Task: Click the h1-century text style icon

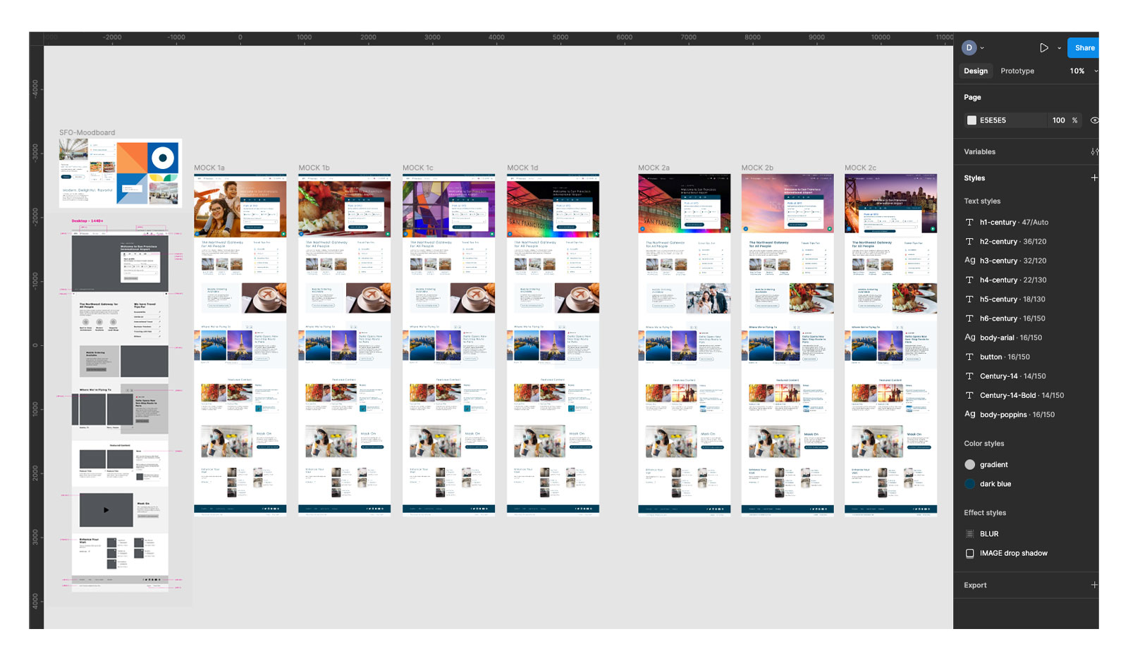Action: (x=970, y=223)
